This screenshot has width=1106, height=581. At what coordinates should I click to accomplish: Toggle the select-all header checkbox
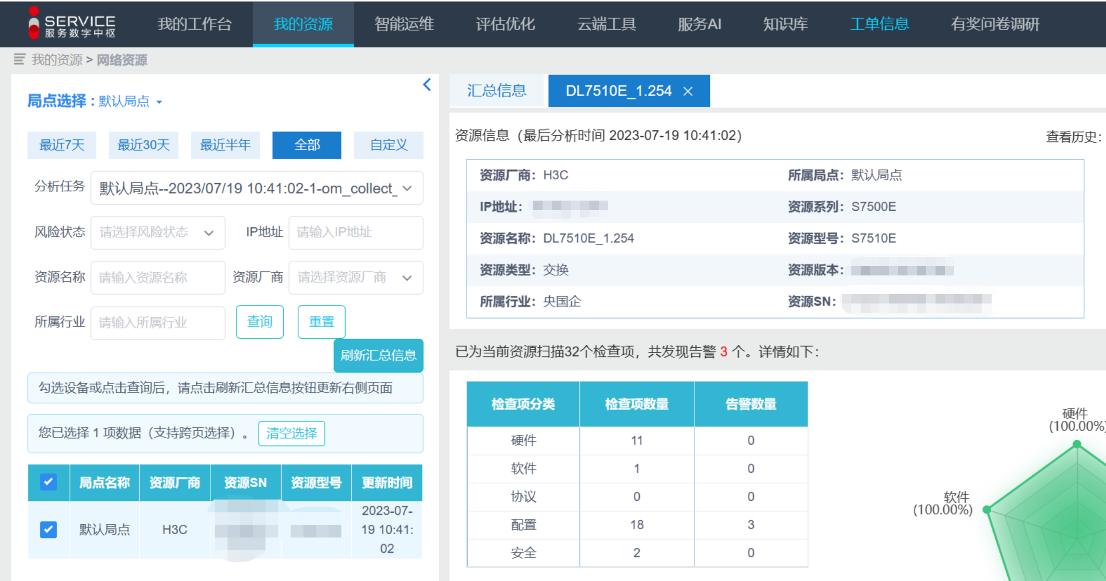click(48, 482)
